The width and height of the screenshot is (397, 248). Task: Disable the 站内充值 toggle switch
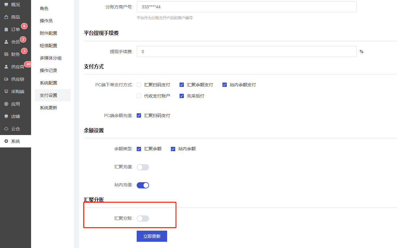(x=143, y=185)
